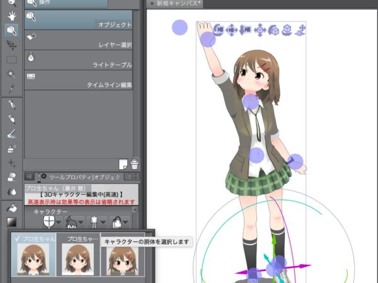Screen dimensions: 378x283
Task: Select the Gradient tool
Action: (x=11, y=222)
